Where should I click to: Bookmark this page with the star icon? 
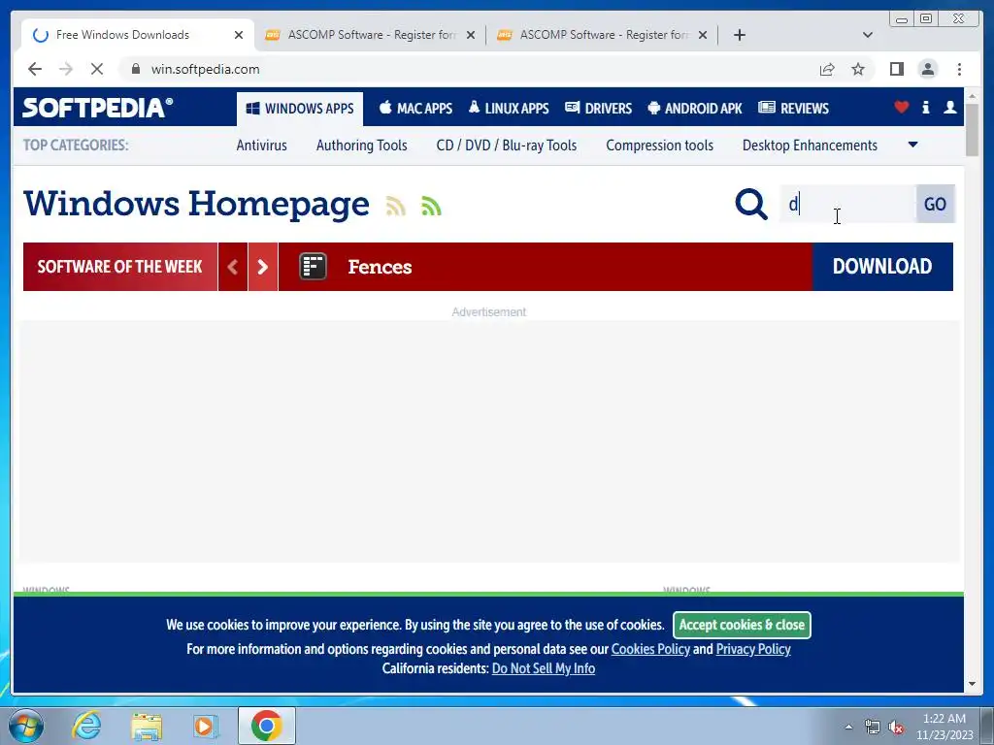(x=858, y=69)
